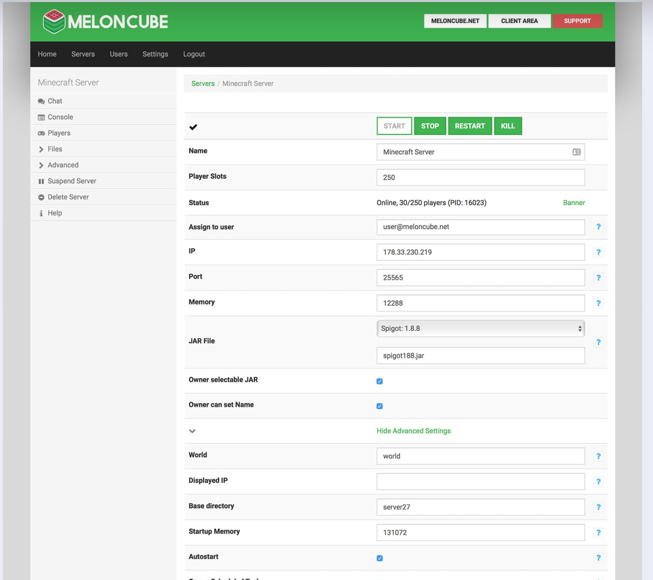Click the Port input field
653x580 pixels.
(x=481, y=278)
